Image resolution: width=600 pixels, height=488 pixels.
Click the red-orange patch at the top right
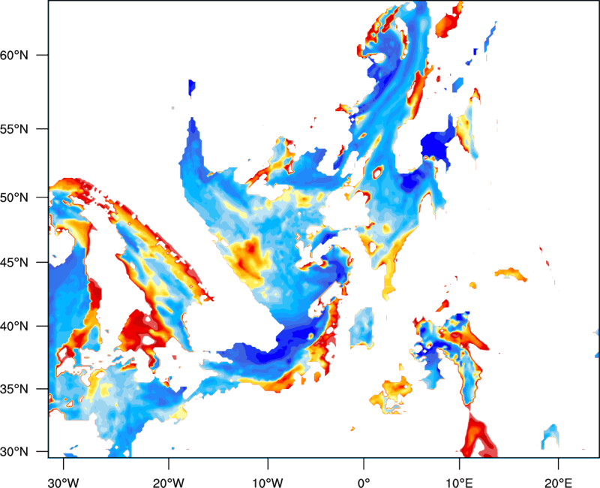point(451,20)
